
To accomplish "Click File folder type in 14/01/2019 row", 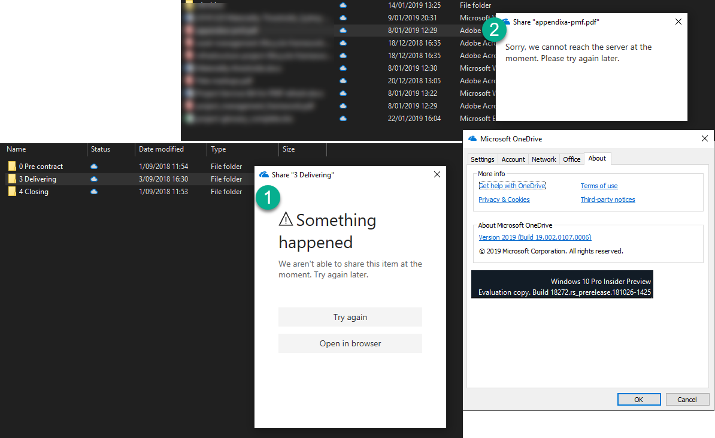I will click(x=475, y=5).
